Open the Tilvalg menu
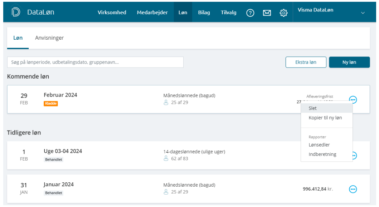The image size is (379, 207). tap(229, 13)
